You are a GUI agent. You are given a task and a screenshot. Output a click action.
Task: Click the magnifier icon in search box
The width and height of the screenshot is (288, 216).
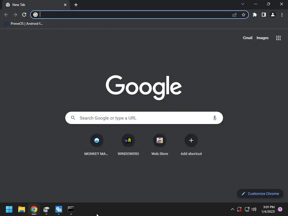tap(73, 118)
